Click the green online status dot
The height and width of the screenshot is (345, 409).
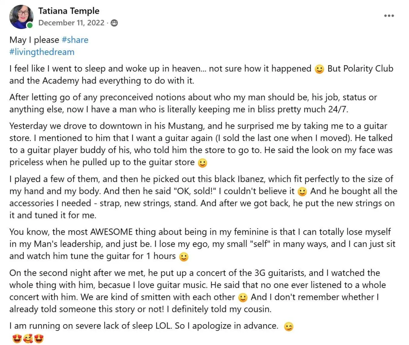pyautogui.click(x=30, y=26)
